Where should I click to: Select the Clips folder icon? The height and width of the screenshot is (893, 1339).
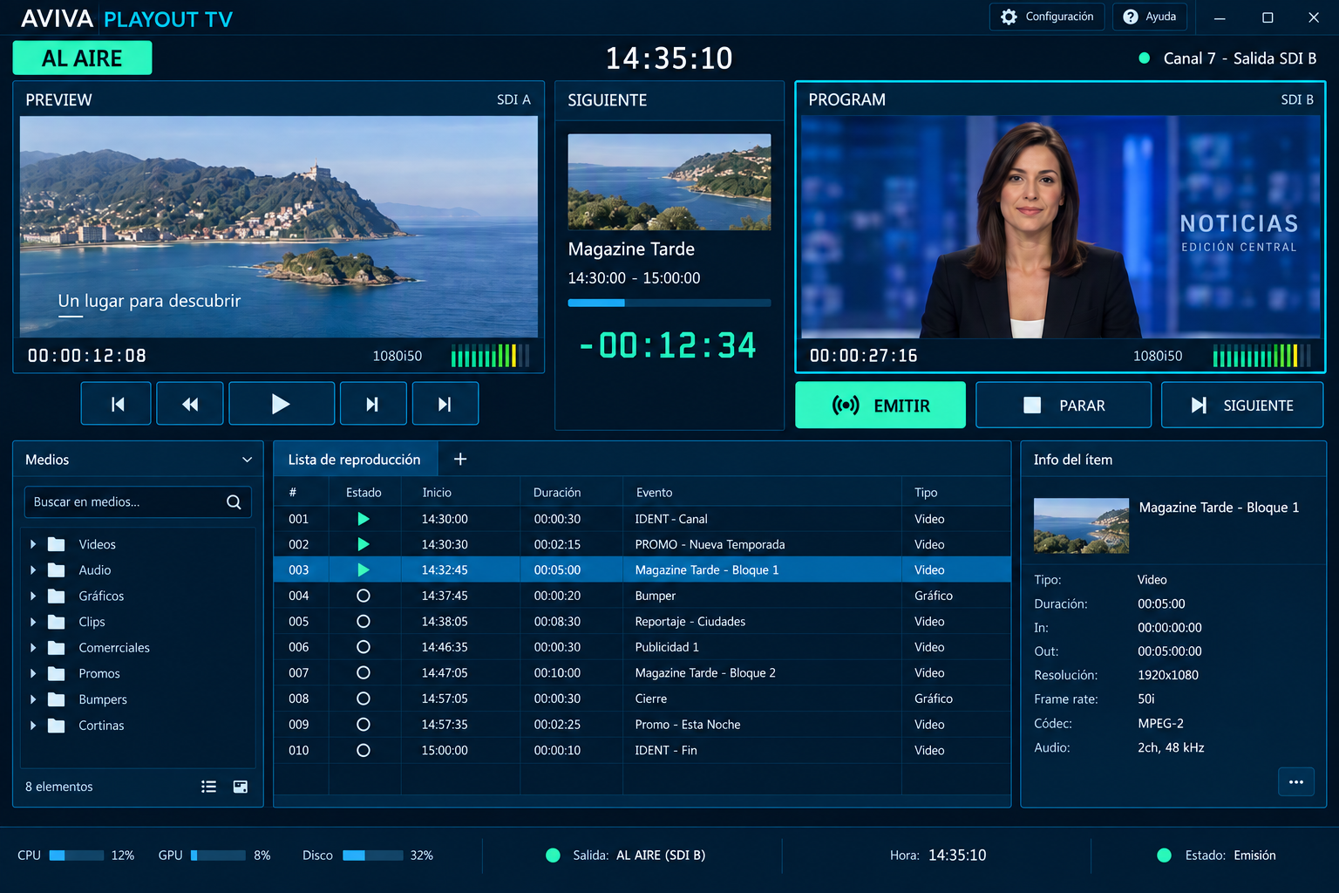pyautogui.click(x=57, y=622)
